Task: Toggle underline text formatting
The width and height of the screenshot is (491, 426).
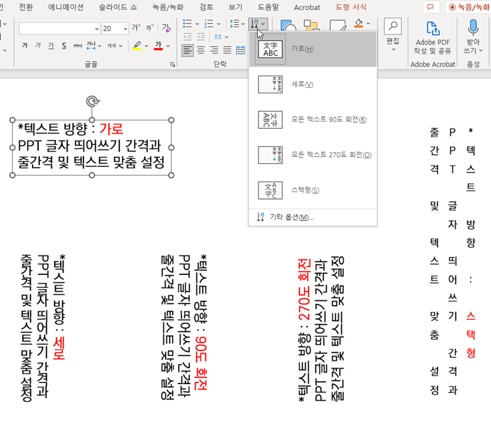Action: click(51, 46)
